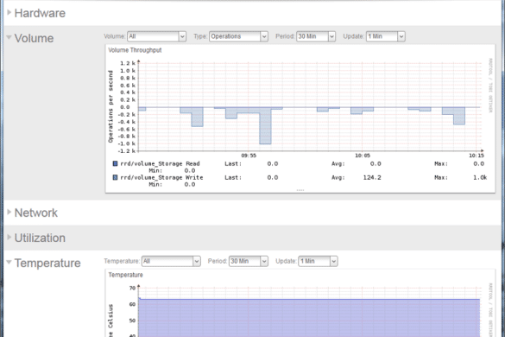The height and width of the screenshot is (337, 505).
Task: Click the Volume Throughput graph area
Action: [x=309, y=106]
